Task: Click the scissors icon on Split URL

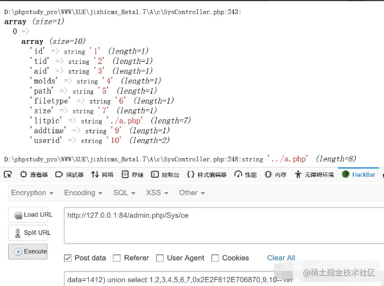Action: 18,233
